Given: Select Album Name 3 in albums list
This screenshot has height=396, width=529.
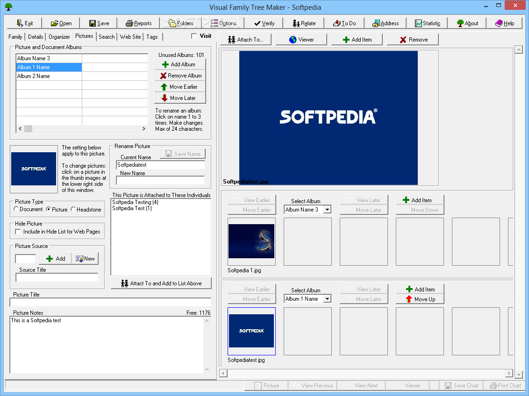Looking at the screenshot, I should [49, 58].
